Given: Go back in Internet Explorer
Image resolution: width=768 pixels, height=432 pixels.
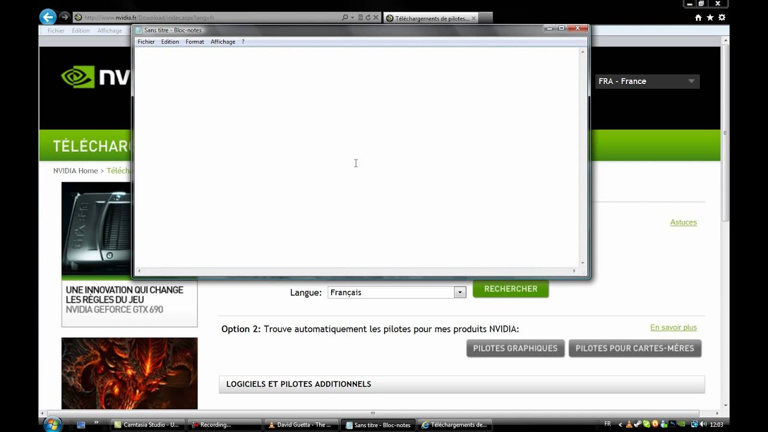Looking at the screenshot, I should click(48, 17).
